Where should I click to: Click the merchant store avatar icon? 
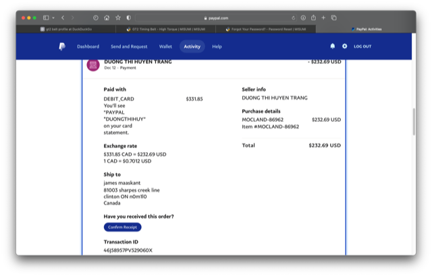coord(93,65)
